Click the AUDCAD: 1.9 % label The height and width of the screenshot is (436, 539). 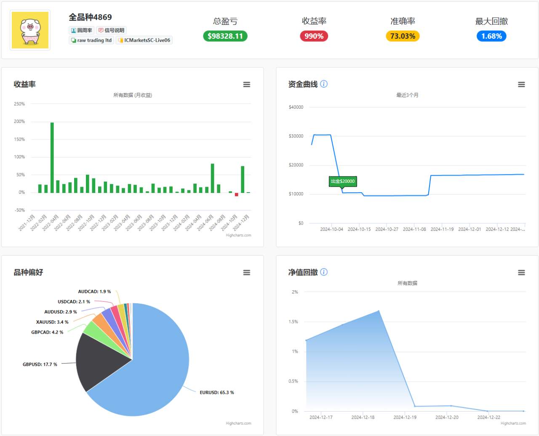[94, 292]
